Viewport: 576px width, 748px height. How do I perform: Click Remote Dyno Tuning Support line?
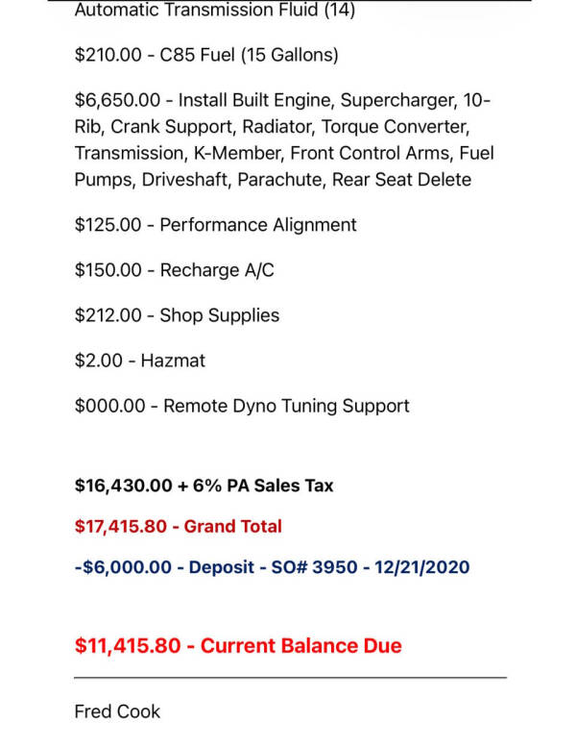coord(242,406)
